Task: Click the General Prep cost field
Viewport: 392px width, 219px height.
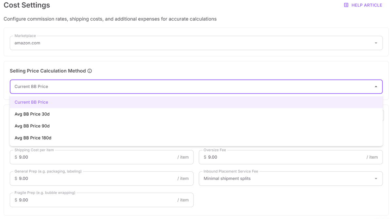Action: tap(102, 179)
